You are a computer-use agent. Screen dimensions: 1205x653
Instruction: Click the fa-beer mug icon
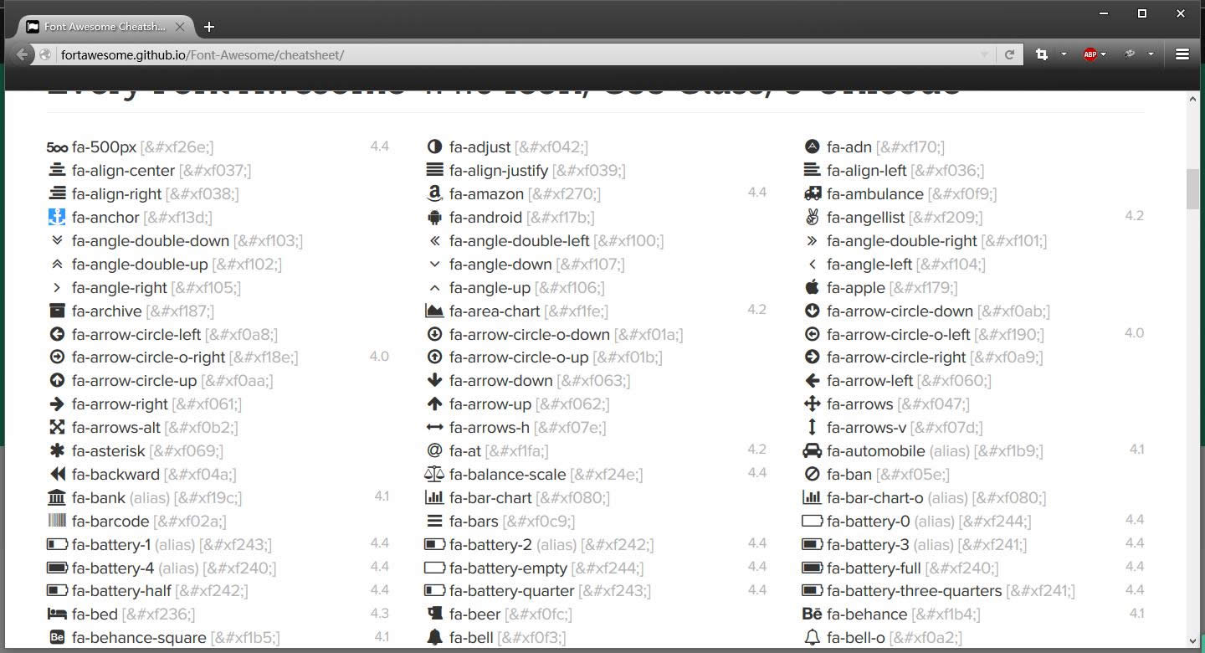tap(434, 614)
